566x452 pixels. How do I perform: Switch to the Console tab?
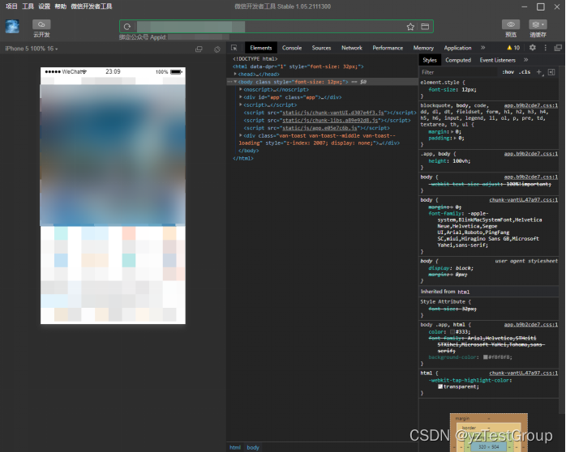point(292,48)
